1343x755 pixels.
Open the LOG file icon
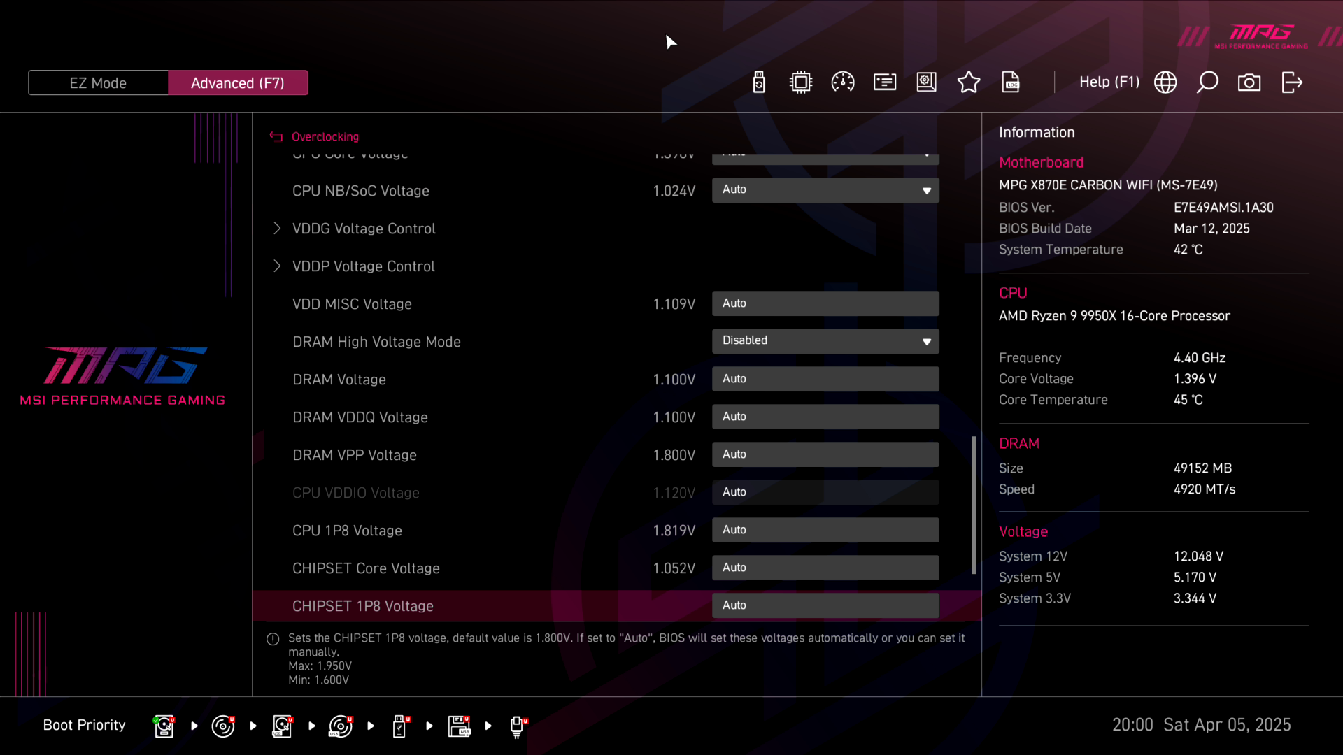click(1011, 82)
